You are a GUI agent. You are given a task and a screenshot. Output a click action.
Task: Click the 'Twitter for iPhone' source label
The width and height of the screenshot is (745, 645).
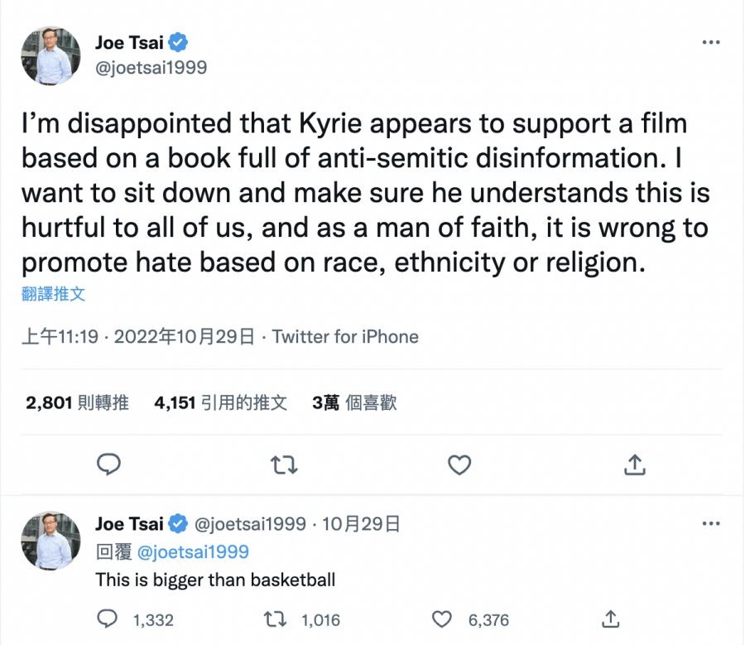345,337
